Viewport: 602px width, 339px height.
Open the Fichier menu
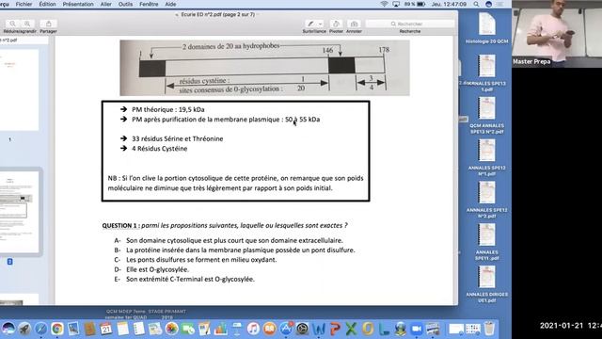[24, 4]
